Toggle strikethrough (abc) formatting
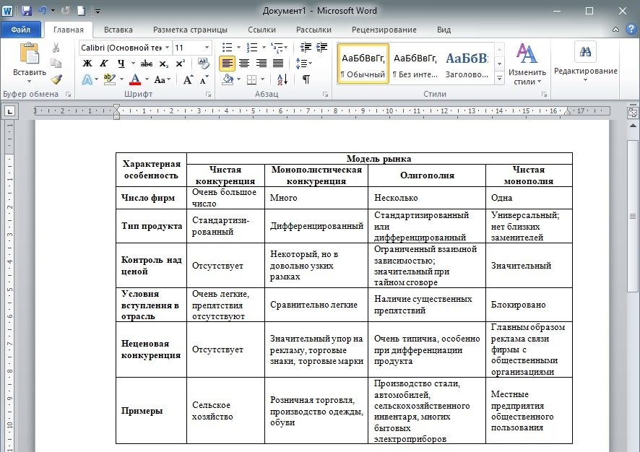640x452 pixels. click(x=147, y=64)
